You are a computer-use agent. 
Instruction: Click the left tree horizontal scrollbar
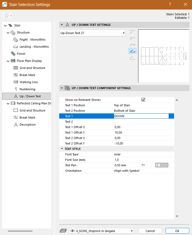pyautogui.click(x=20, y=231)
